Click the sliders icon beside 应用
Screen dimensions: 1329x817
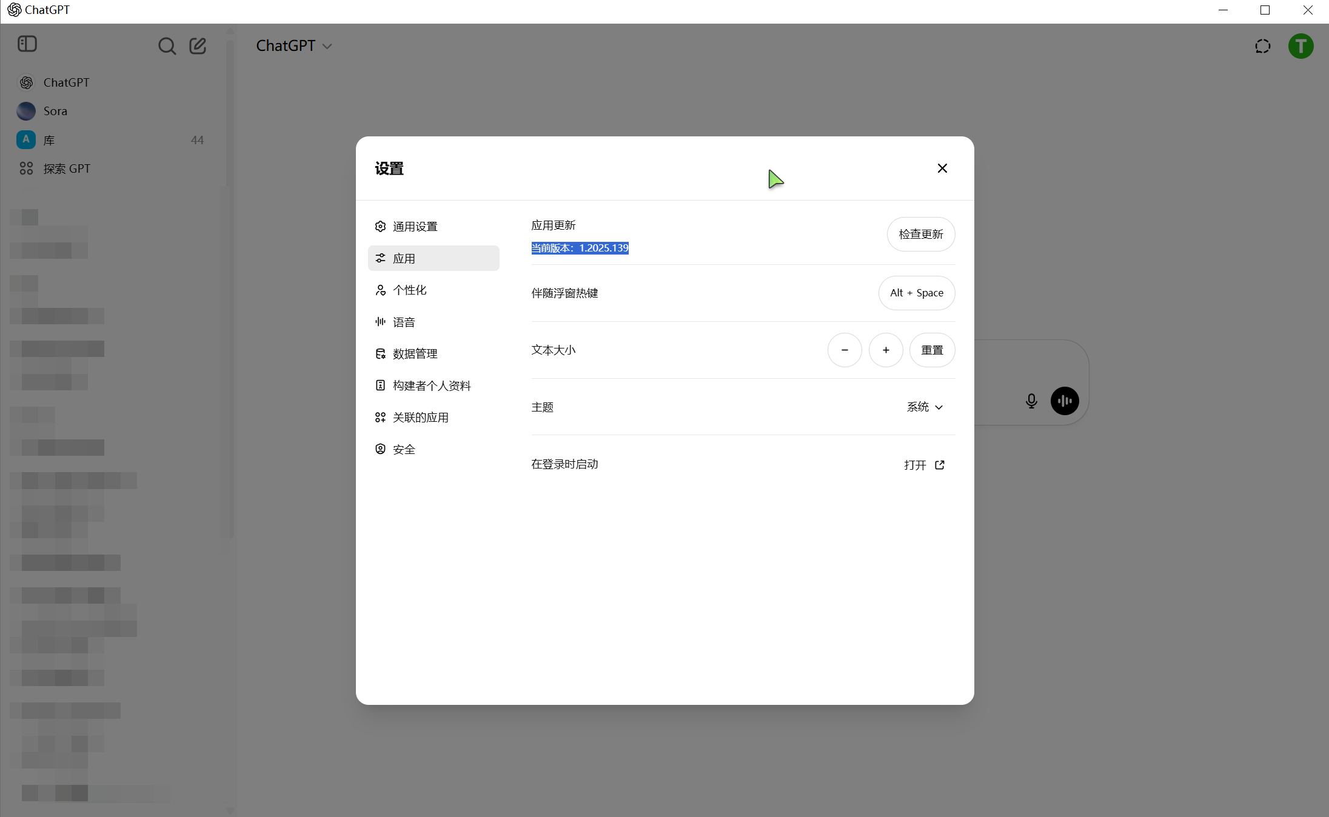(380, 258)
